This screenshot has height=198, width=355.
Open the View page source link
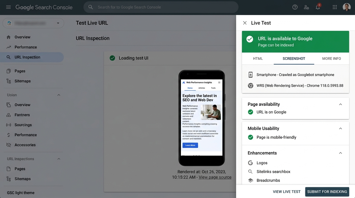[x=215, y=177]
